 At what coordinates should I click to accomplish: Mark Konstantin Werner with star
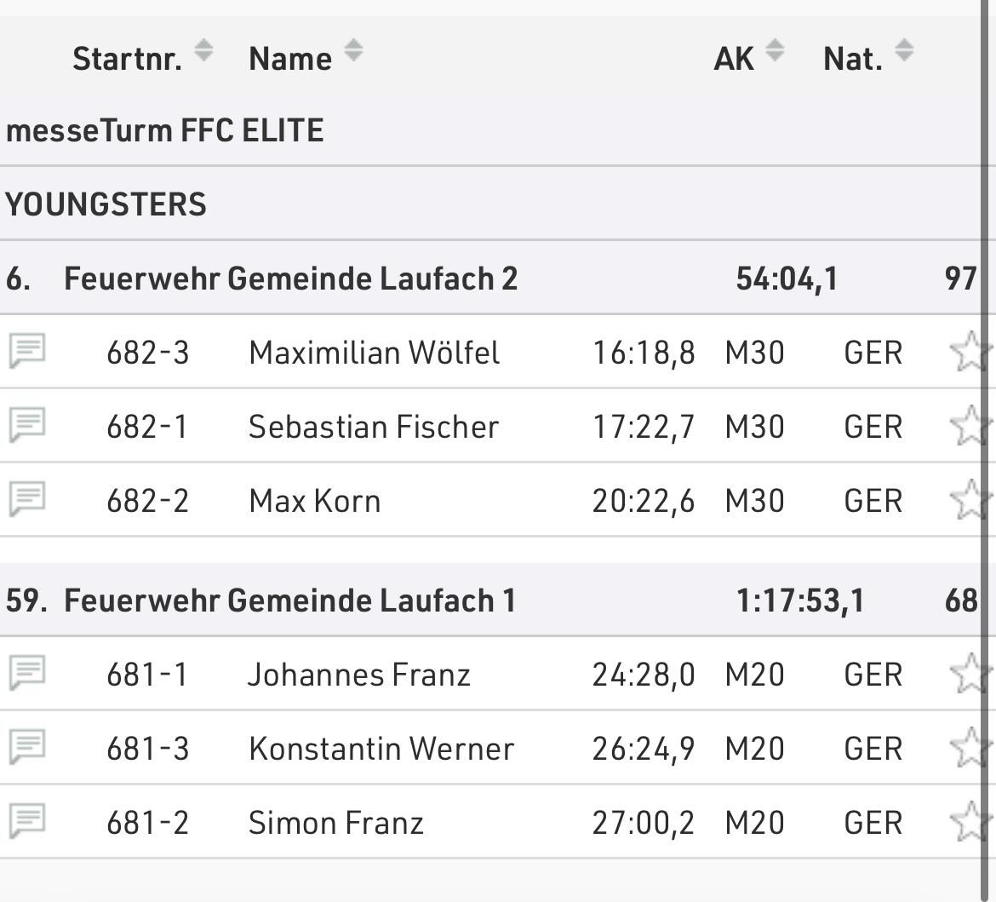(969, 749)
